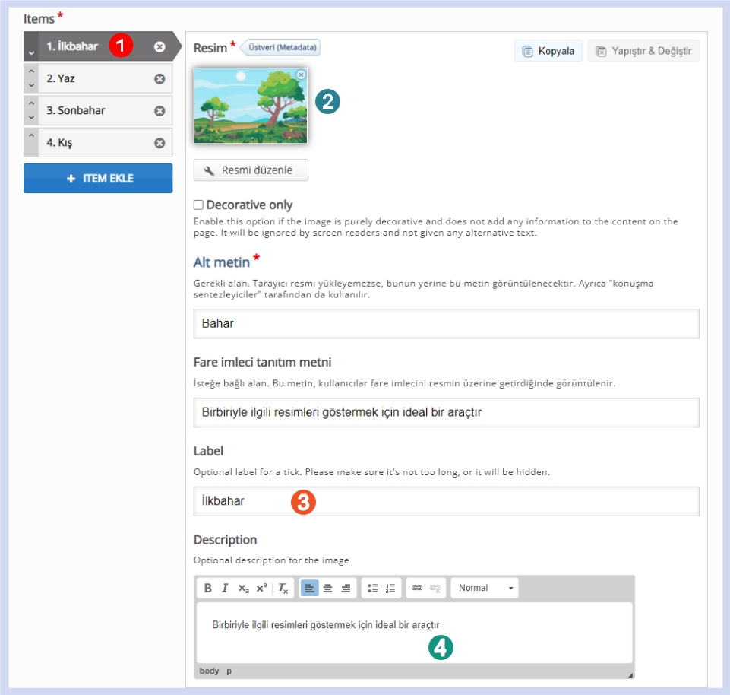Viewport: 730px width, 695px height.
Task: Enable the Decorative only checkbox
Action: click(x=198, y=205)
